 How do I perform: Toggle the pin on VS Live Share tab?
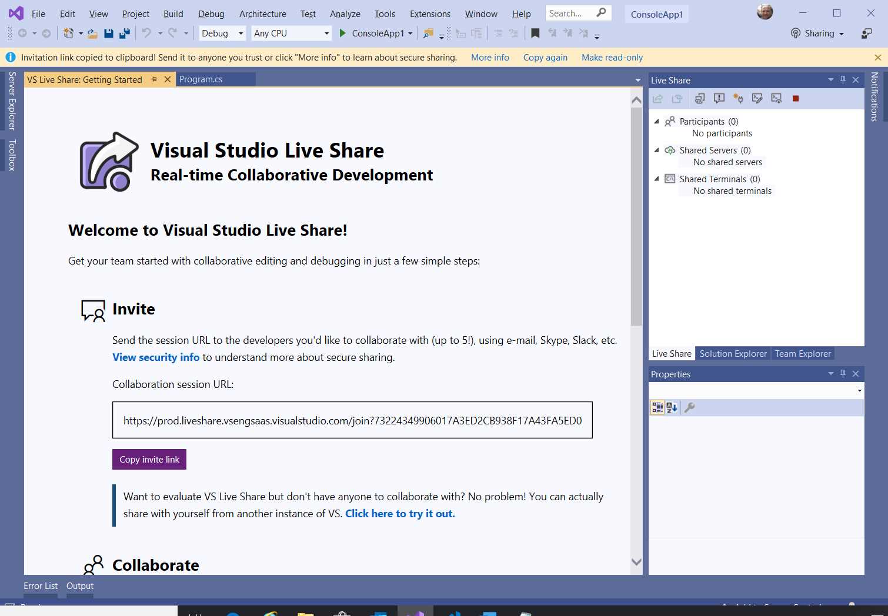point(153,79)
